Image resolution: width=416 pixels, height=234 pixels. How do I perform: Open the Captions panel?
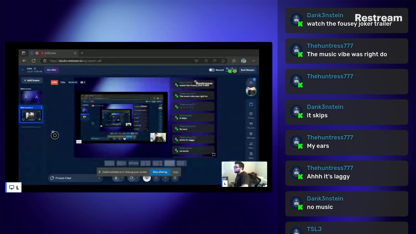click(251, 125)
